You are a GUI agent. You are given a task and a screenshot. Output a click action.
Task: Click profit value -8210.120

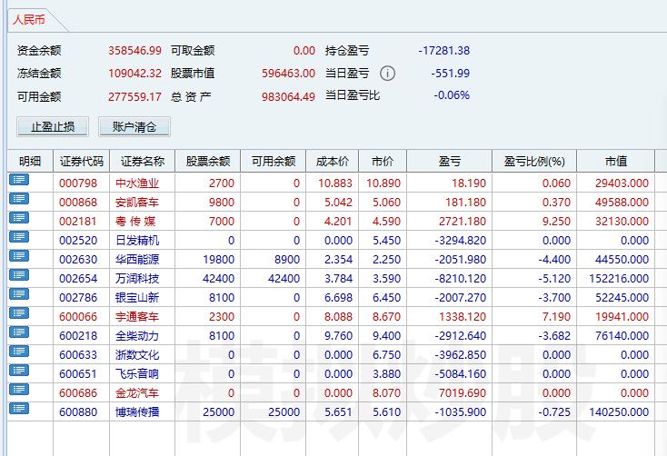click(x=460, y=279)
